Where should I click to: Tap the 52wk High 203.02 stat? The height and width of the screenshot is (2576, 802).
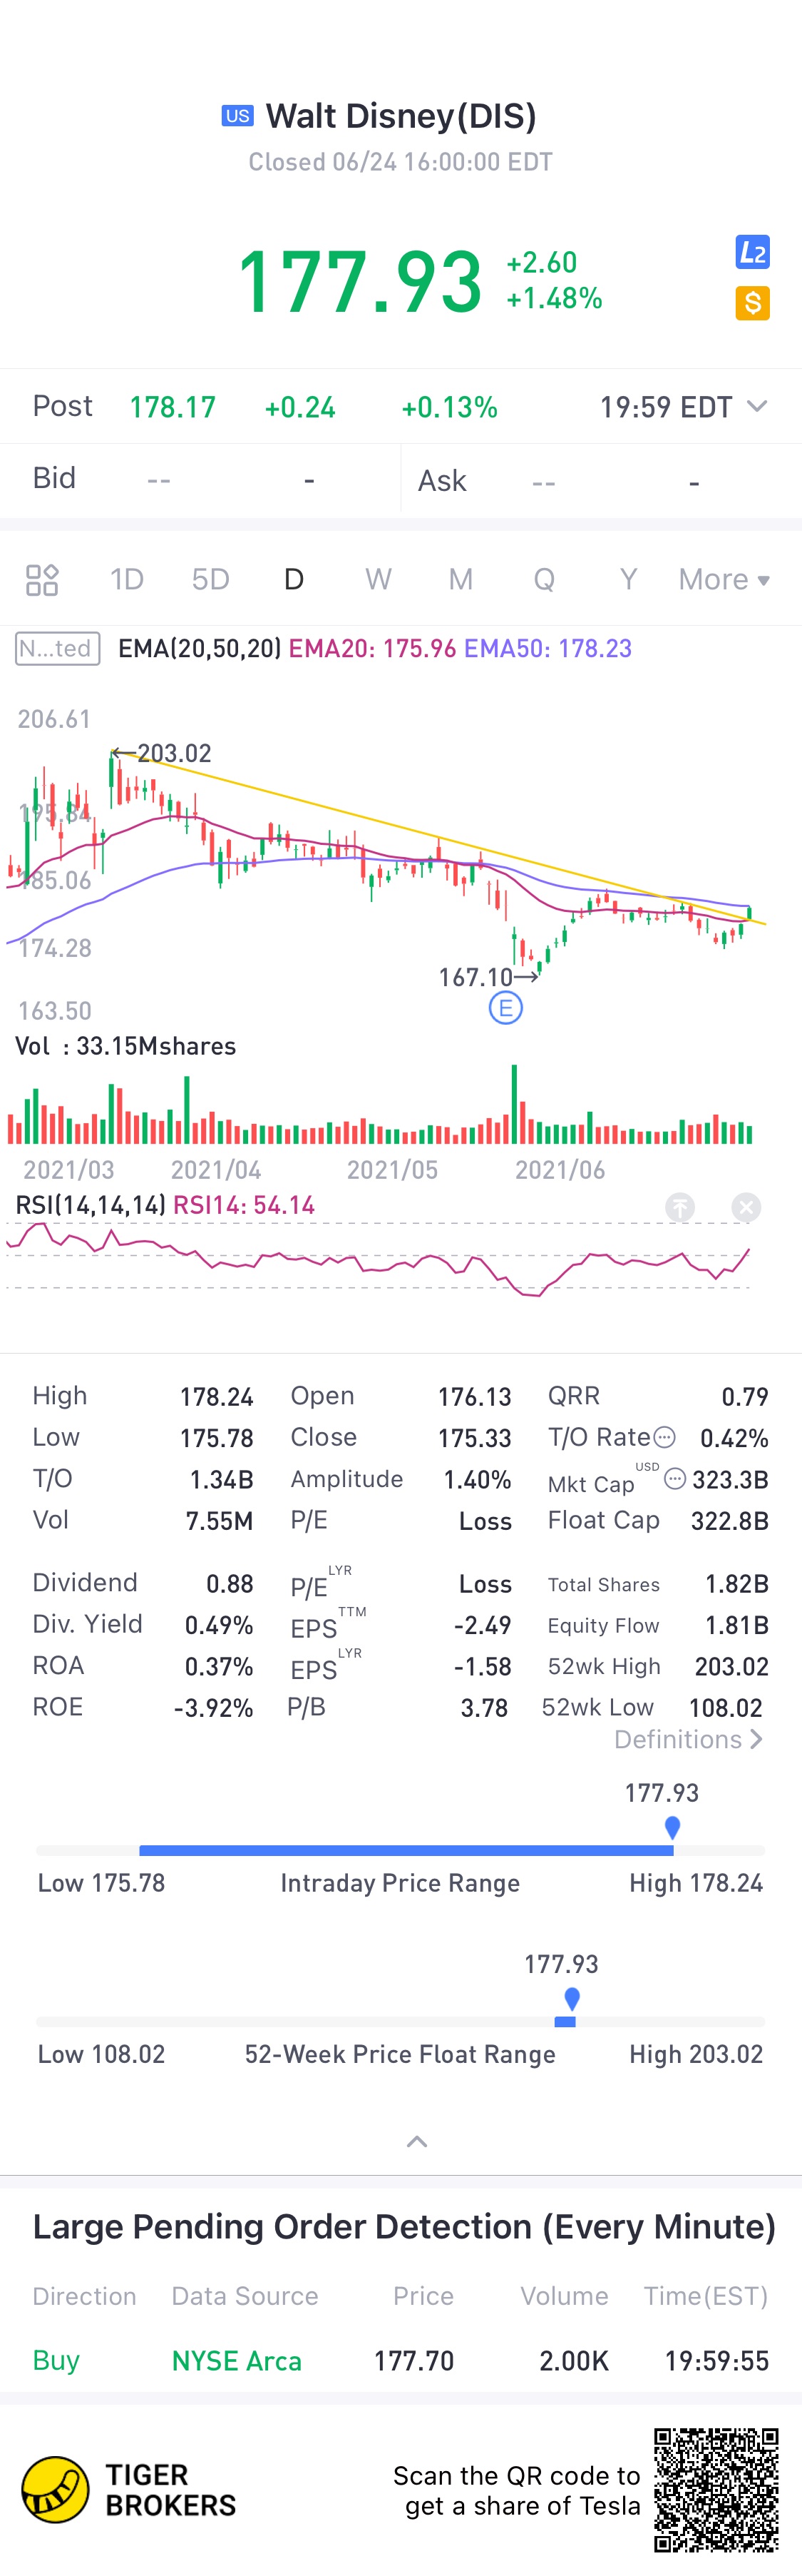658,1666
